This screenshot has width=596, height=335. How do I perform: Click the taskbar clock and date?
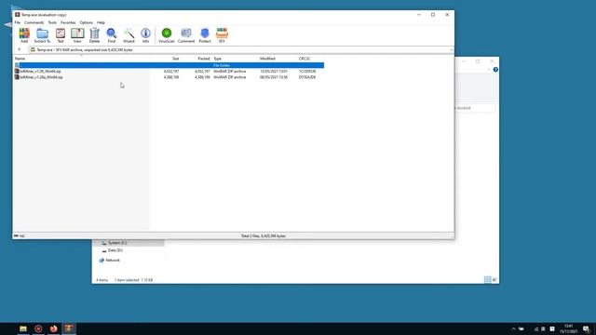(x=568, y=328)
